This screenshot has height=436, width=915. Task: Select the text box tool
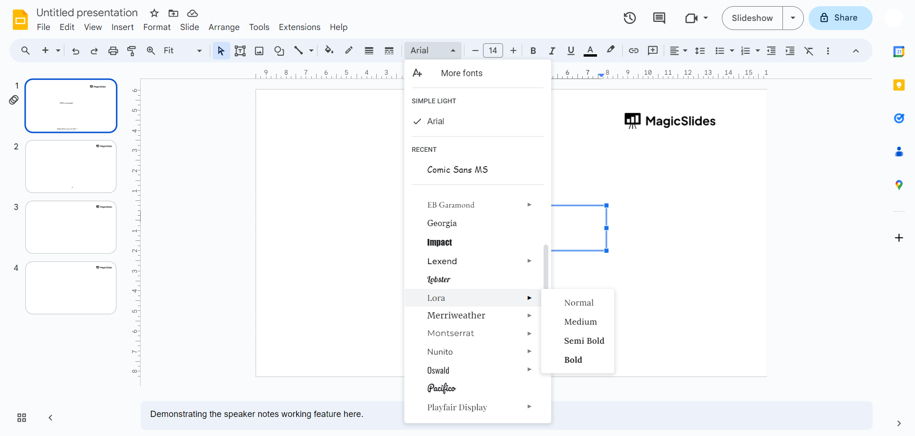[240, 50]
